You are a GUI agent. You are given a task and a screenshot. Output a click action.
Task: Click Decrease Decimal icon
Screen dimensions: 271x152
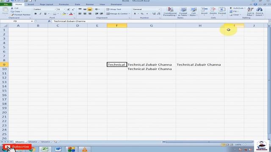[x=159, y=14]
